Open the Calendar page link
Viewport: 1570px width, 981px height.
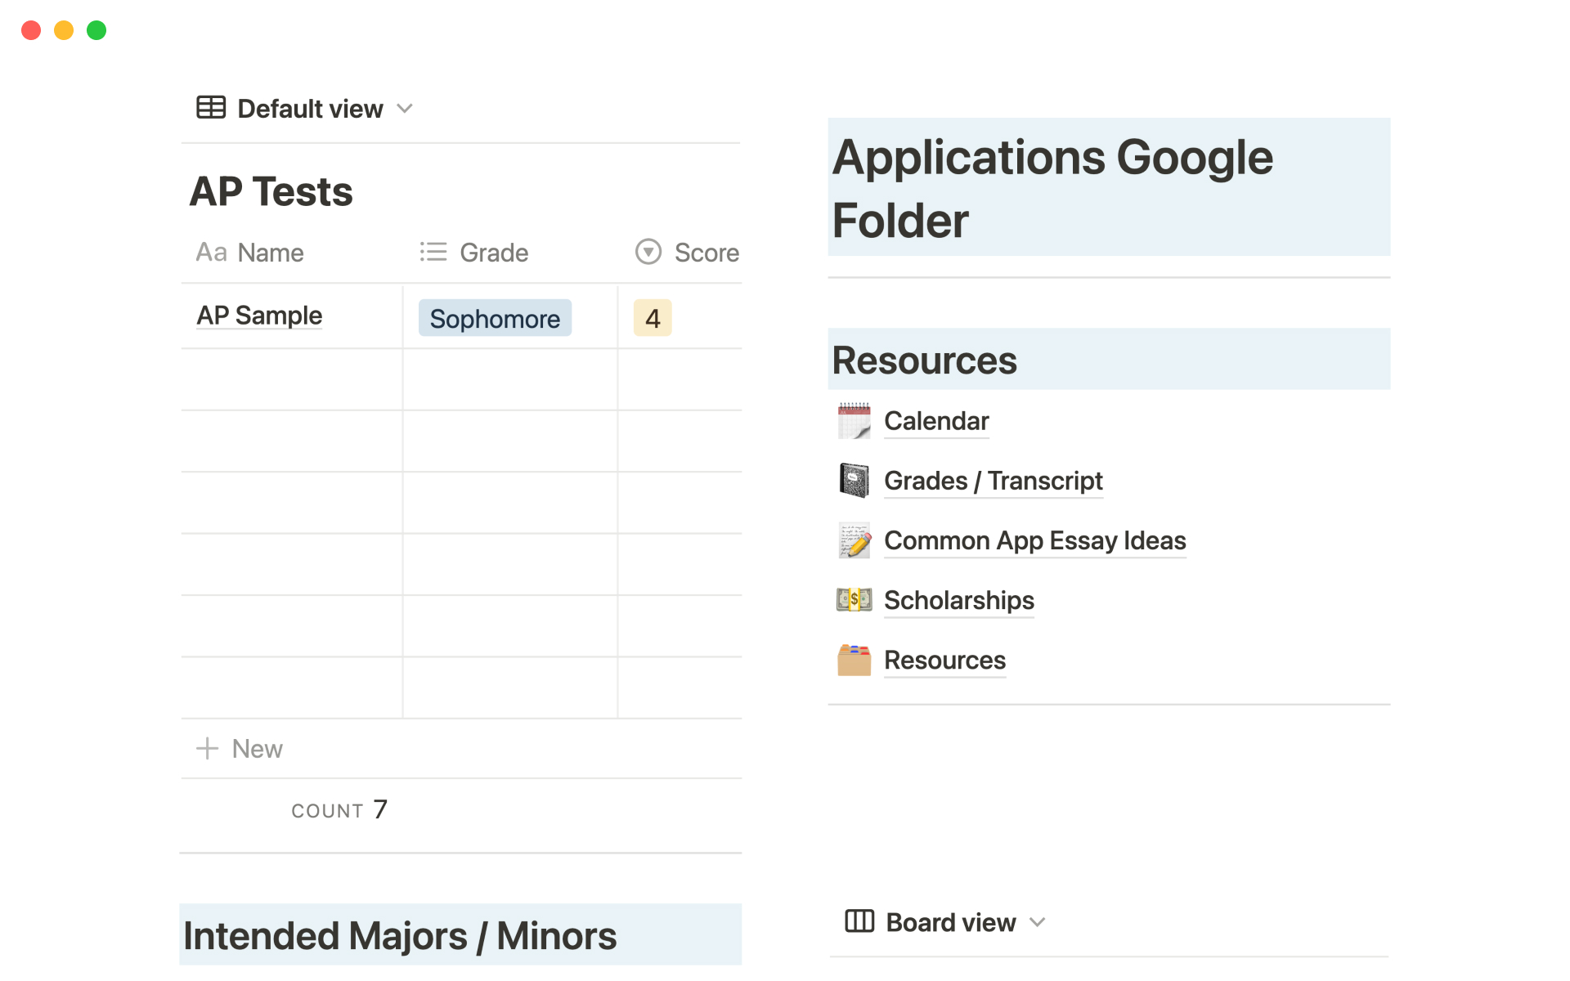936,421
